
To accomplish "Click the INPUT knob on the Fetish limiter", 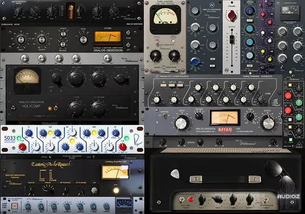I will pos(21,40).
